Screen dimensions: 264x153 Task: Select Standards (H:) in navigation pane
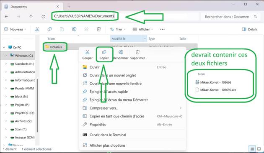pyautogui.click(x=24, y=64)
